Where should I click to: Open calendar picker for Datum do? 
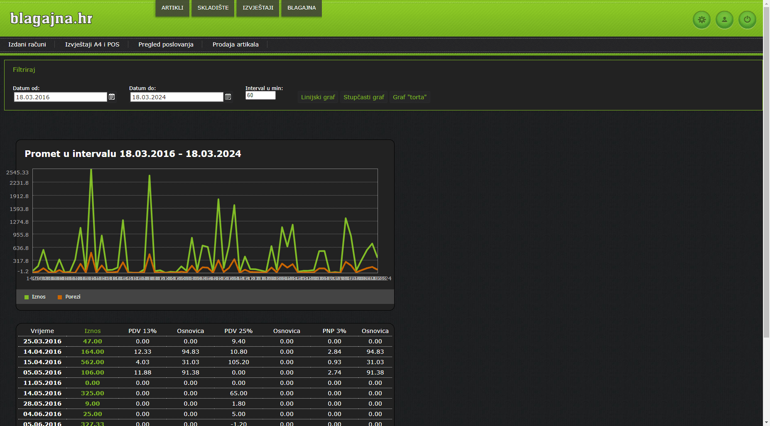click(228, 97)
